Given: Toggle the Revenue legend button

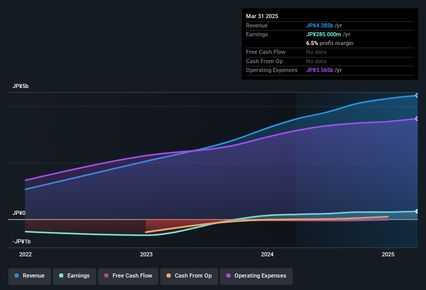Looking at the screenshot, I should tap(30, 276).
